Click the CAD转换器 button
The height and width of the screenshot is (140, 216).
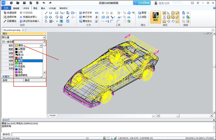coord(142,3)
